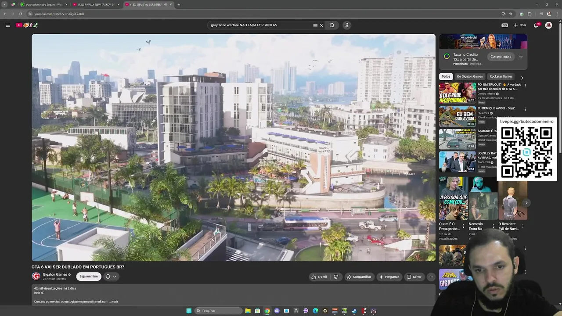This screenshot has width=562, height=316.
Task: Go back with the browser back arrow
Action: [x=5, y=14]
